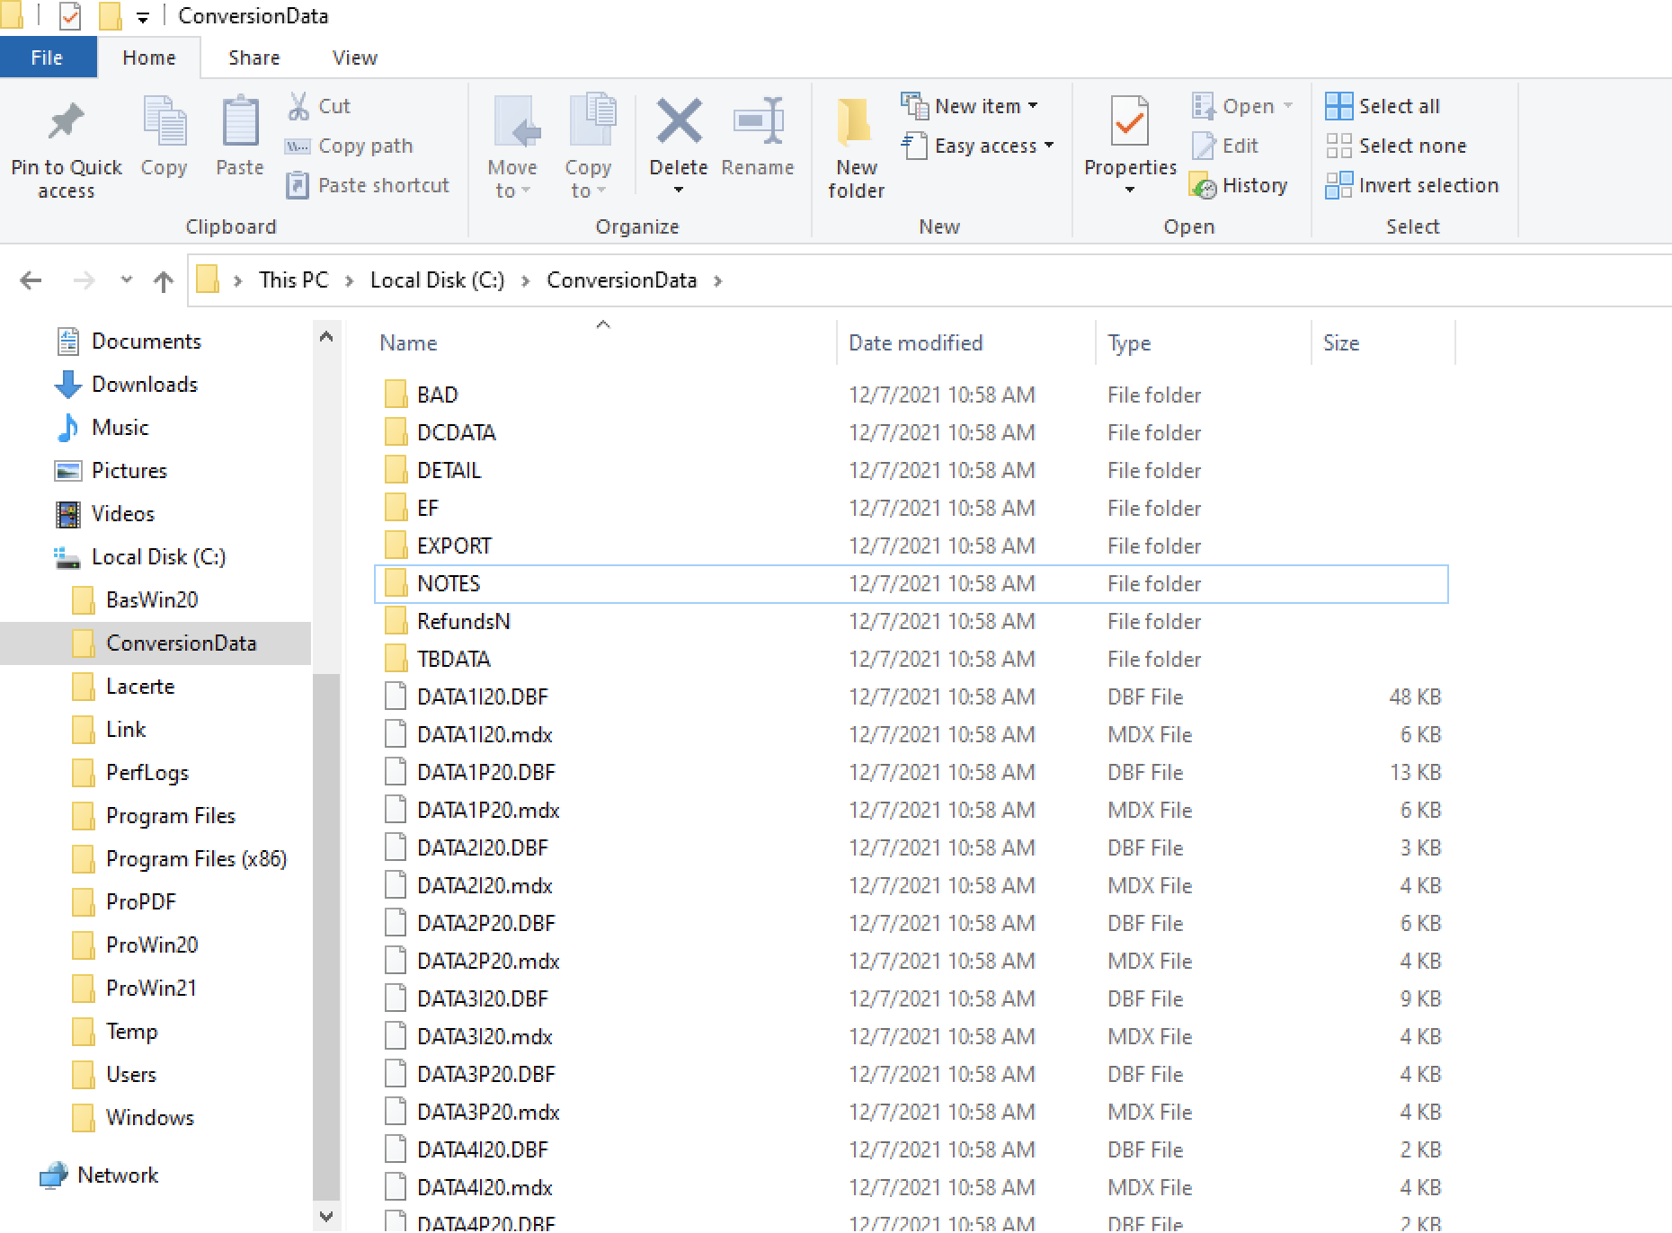The image size is (1672, 1233).
Task: Sort by the Size column header
Action: pyautogui.click(x=1341, y=342)
